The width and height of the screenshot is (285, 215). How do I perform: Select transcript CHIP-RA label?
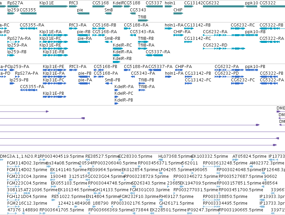point(182,31)
